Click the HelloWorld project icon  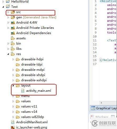[8, 1]
